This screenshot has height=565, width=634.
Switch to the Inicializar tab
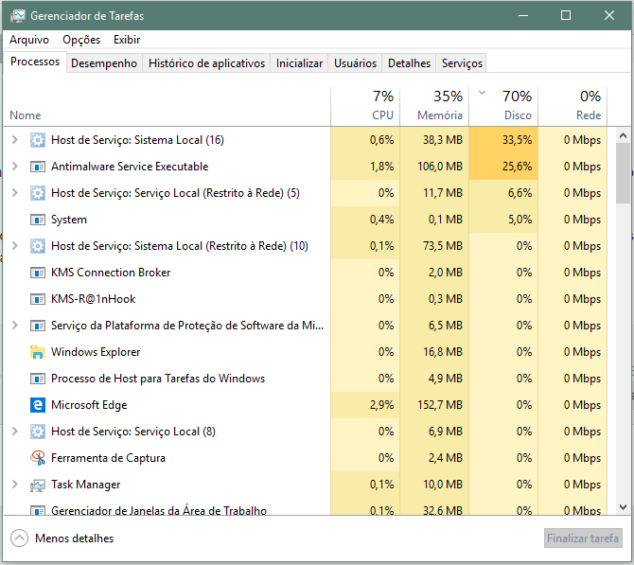[x=299, y=63]
